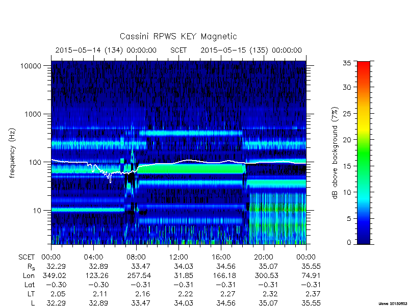This screenshot has height=306, width=408.
Task: Click the "1000" frequency axis tick label
Action: click(x=33, y=114)
